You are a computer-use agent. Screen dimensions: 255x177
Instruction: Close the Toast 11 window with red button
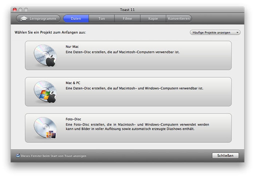(15, 10)
